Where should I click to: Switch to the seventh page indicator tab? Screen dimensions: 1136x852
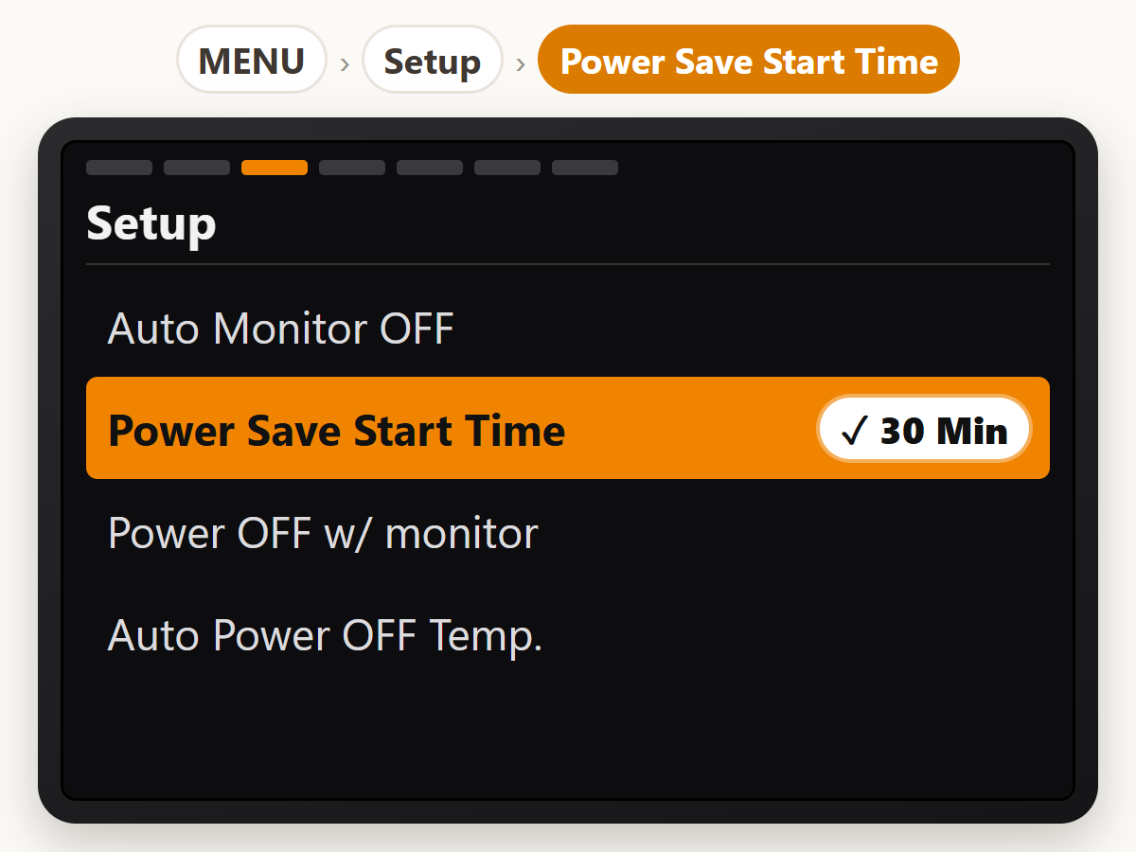point(585,168)
